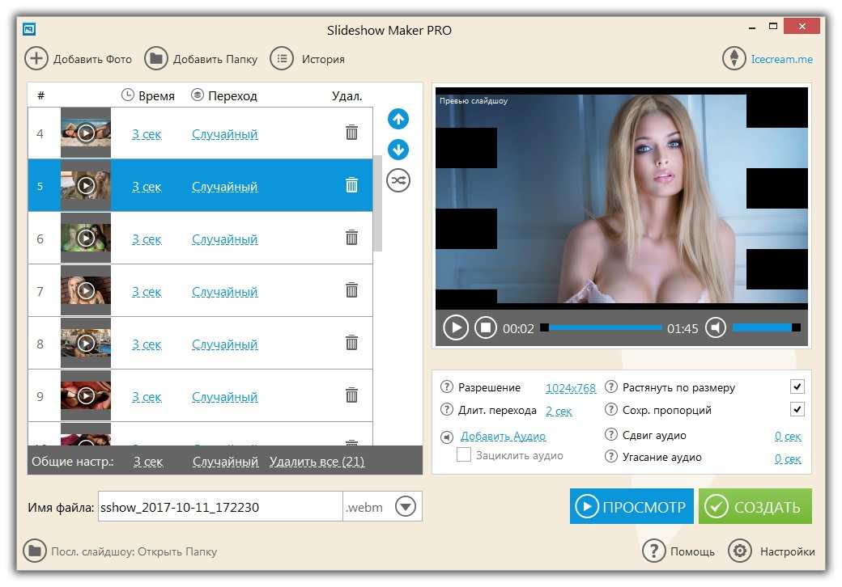This screenshot has width=842, height=587.
Task: Open the Icecream.me link
Action: click(x=782, y=59)
